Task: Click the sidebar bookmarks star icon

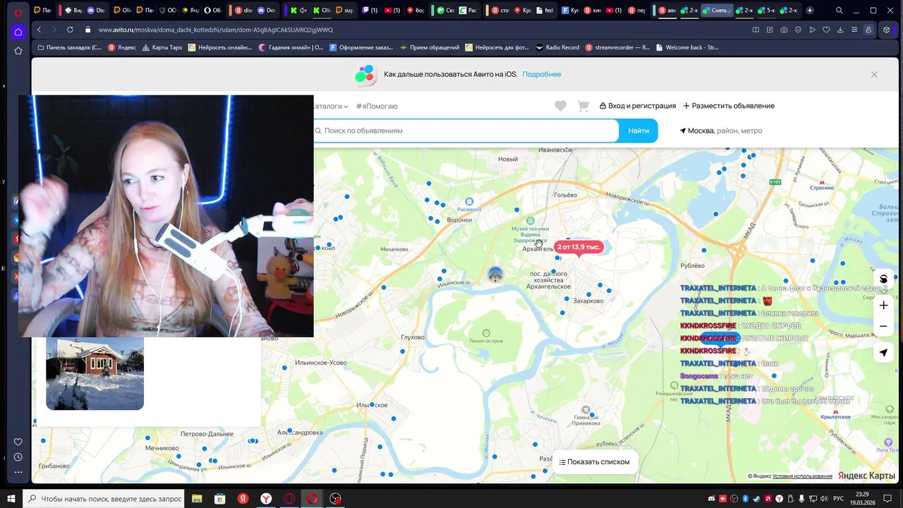Action: pyautogui.click(x=18, y=51)
